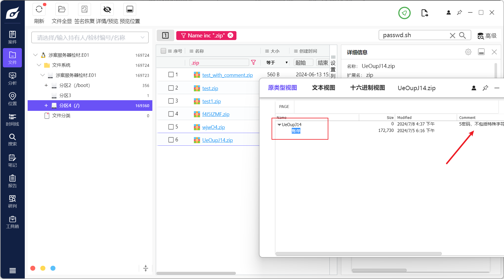Viewport: 504px width, 279px height.
Task: Open the f4I5IZMF.zip file link
Action: [x=216, y=114]
